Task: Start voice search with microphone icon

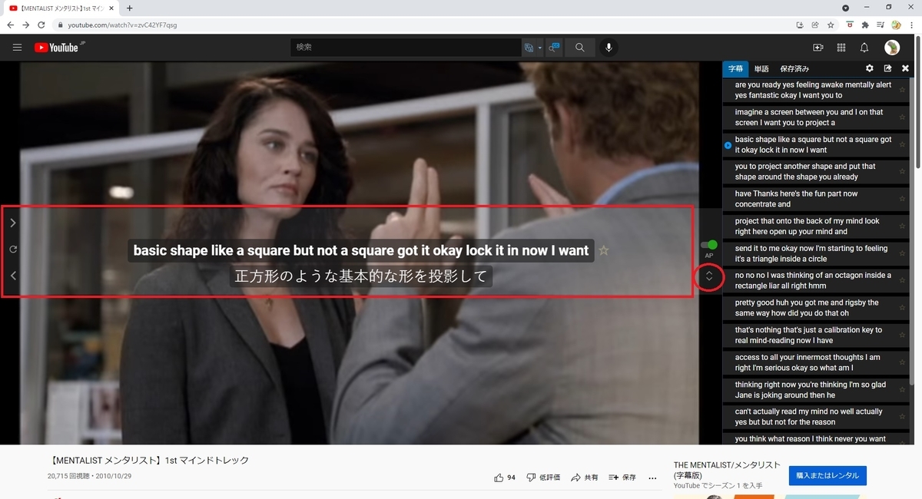Action: pos(609,48)
